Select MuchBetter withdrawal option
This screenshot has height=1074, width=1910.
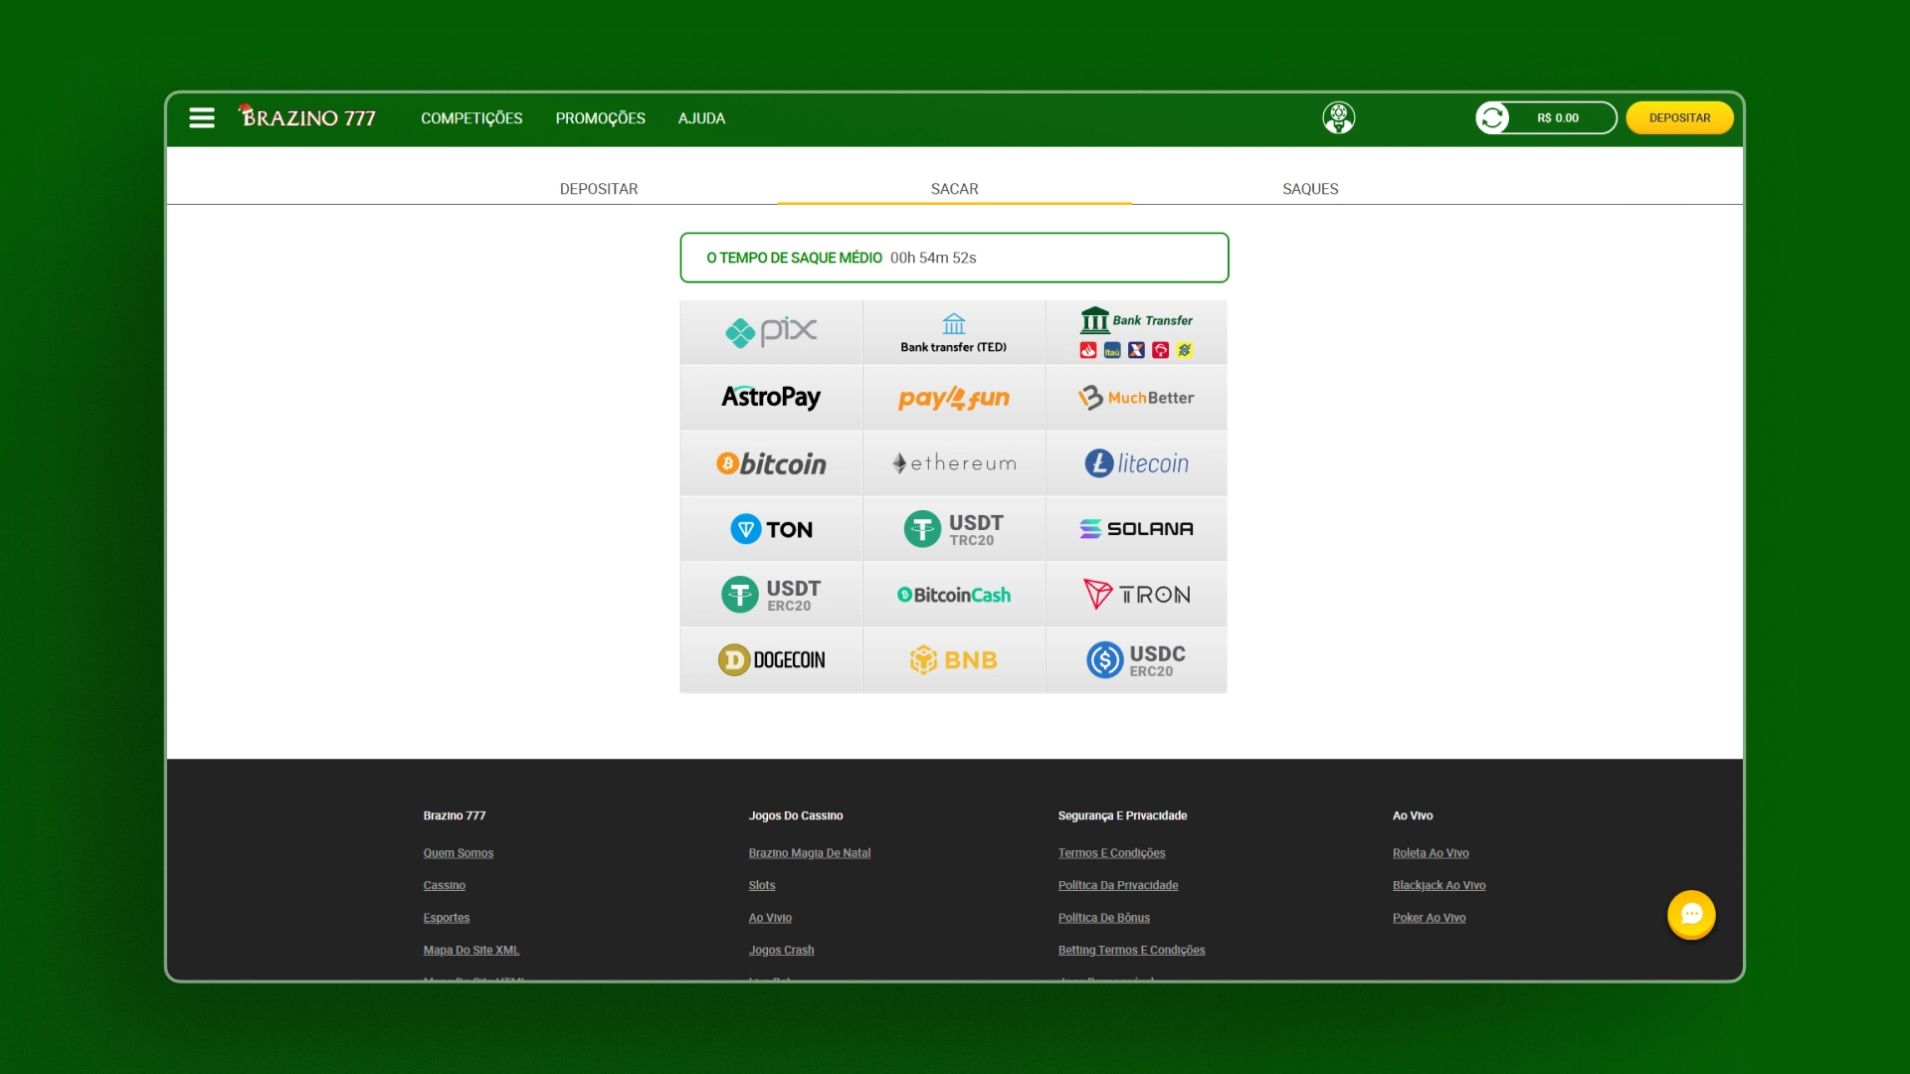click(1136, 398)
